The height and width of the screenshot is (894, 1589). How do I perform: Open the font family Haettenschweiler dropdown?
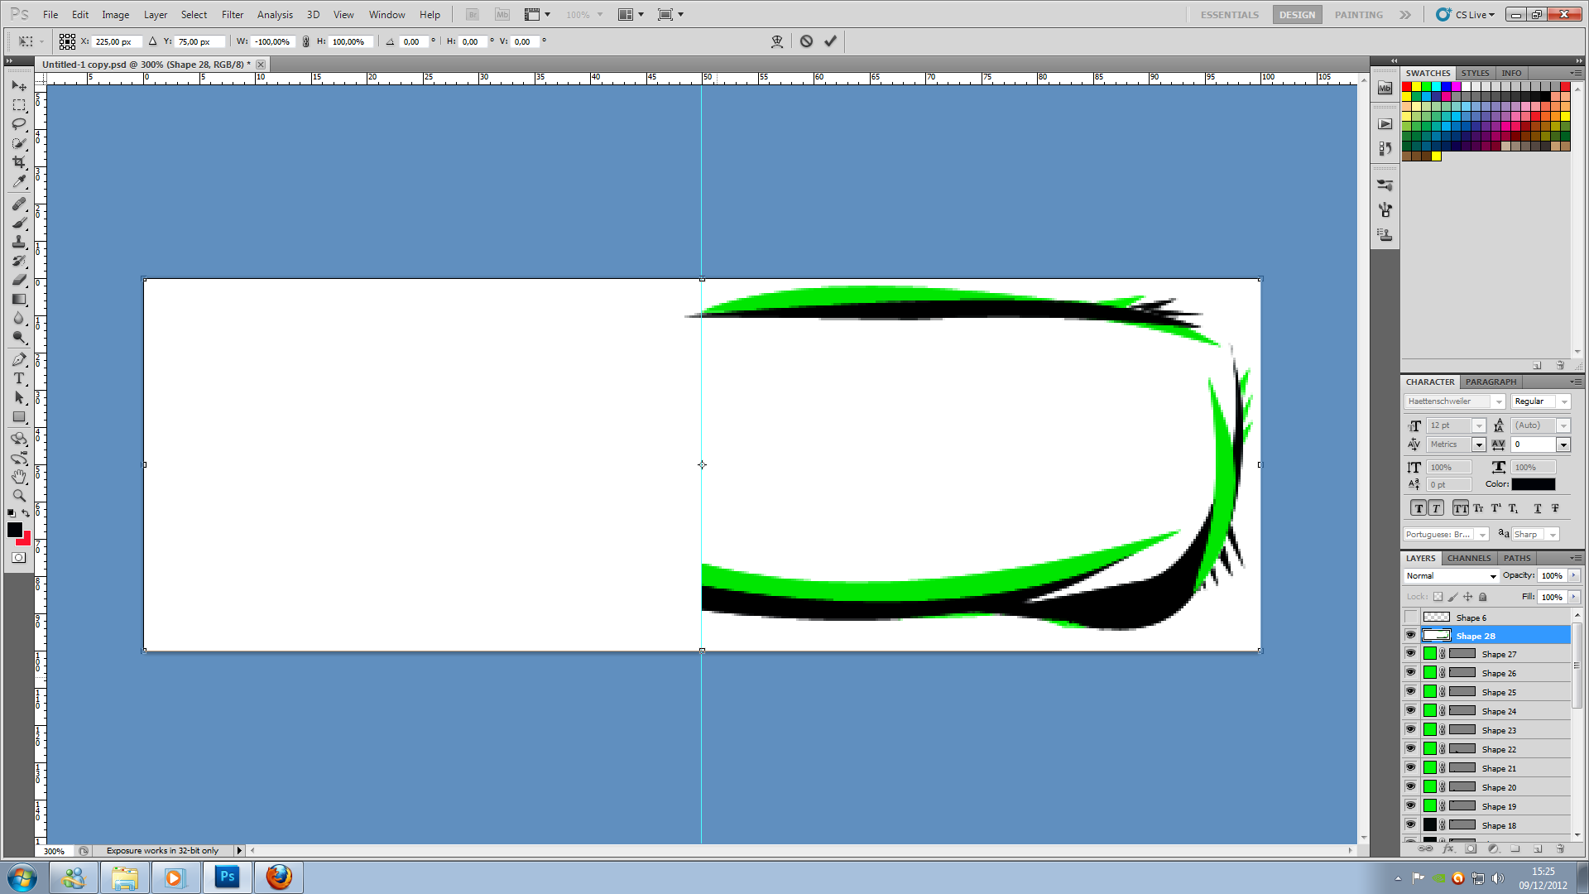[x=1498, y=401]
